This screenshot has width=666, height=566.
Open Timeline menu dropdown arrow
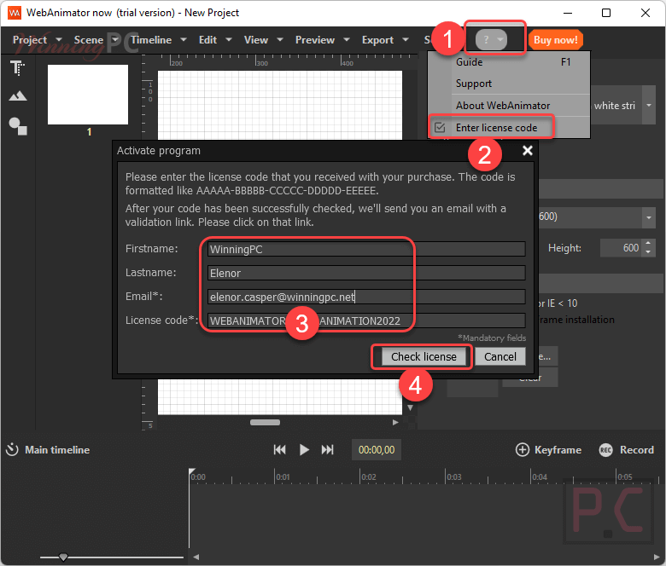coord(184,40)
